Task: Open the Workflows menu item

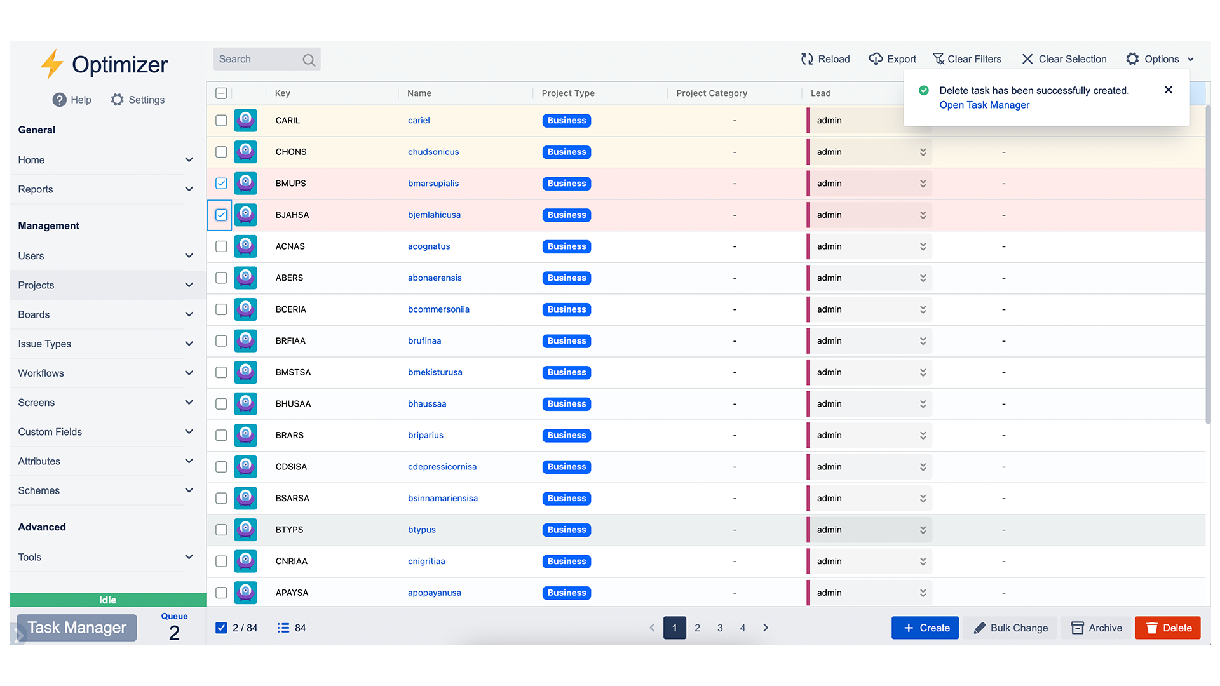Action: point(41,373)
